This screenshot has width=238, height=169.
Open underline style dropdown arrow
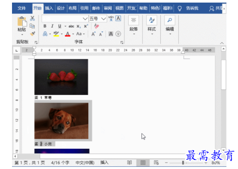(x=66, y=26)
